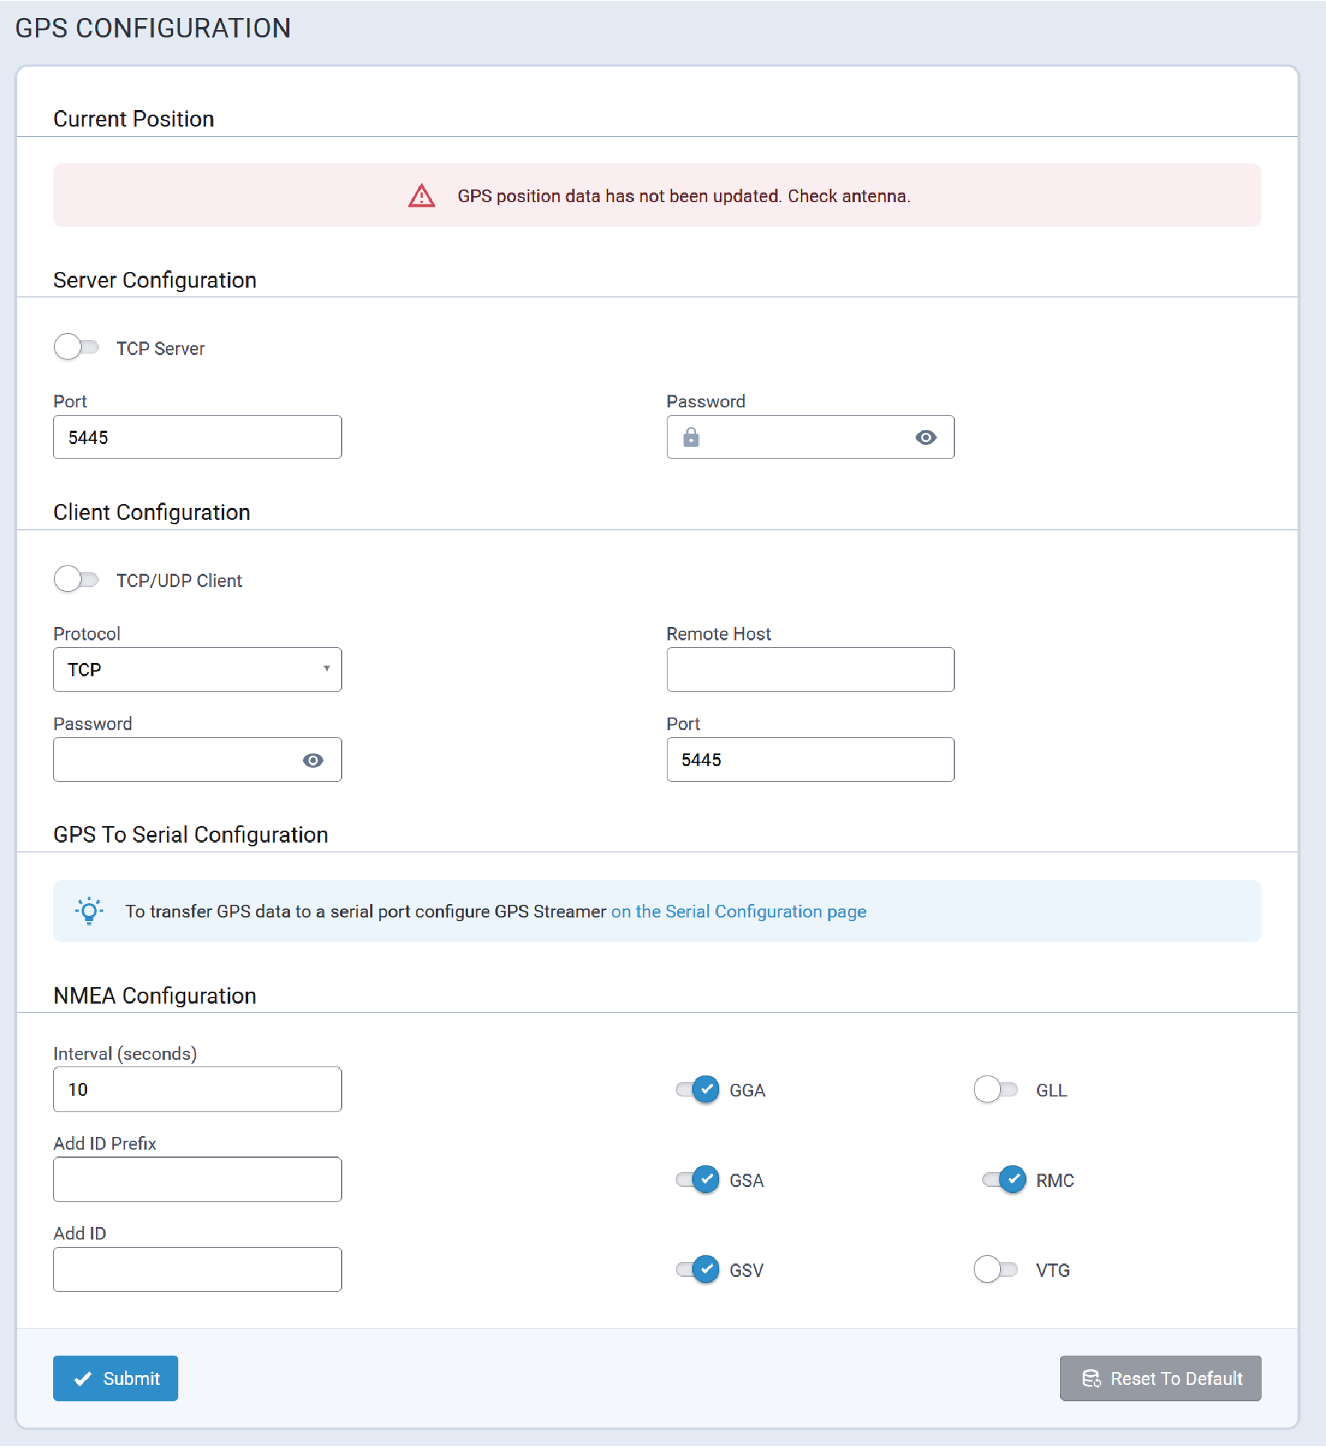Click the lock icon in Server Password

tap(691, 437)
